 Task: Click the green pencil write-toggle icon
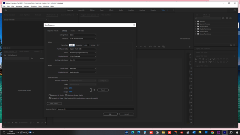[5, 123]
